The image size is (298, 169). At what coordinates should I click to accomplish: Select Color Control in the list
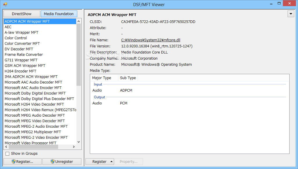click(40, 38)
